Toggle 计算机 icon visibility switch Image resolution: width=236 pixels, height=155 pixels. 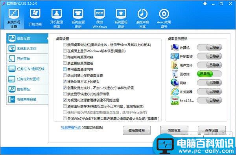[209, 47]
